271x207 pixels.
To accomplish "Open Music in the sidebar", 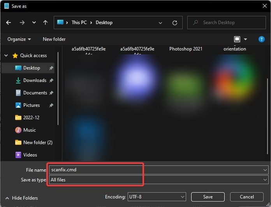I will click(x=25, y=130).
